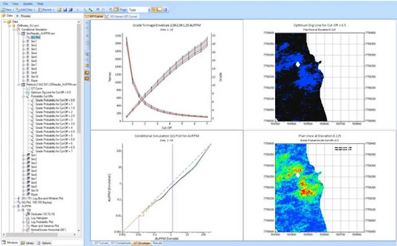Select Sim7 under the Reblock results node

34,179
